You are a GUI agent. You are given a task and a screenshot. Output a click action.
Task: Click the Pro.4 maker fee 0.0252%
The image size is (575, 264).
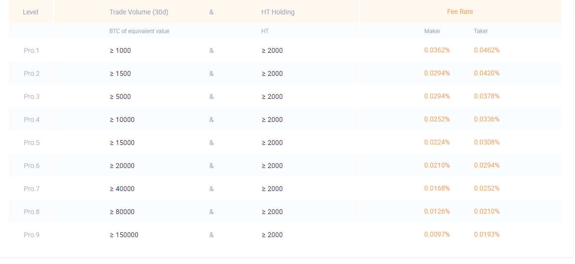tap(437, 120)
